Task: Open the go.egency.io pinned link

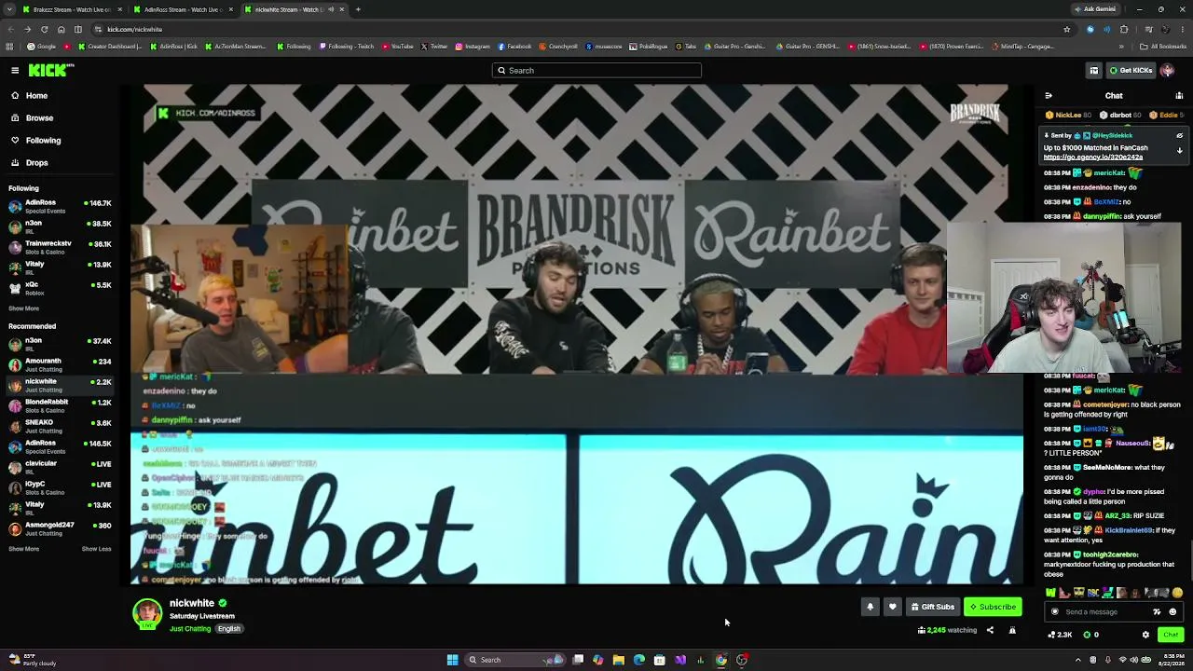Action: point(1092,157)
